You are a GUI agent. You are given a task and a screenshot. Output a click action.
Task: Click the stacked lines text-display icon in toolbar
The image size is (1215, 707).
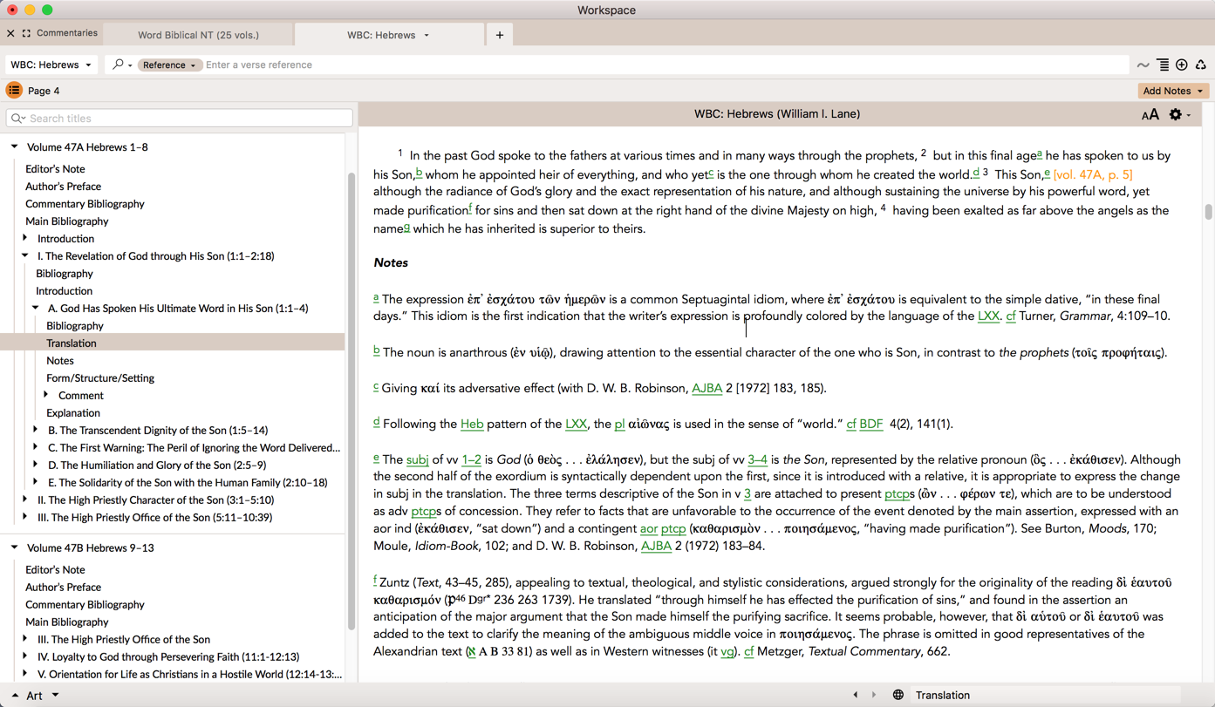pos(1163,65)
